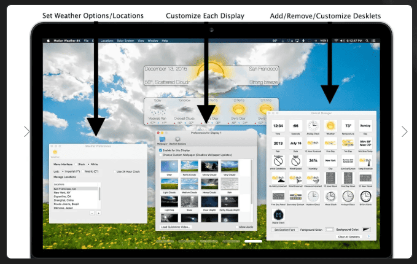
Task: Add the Humidity desklet showing 34%
Action: pyautogui.click(x=313, y=161)
